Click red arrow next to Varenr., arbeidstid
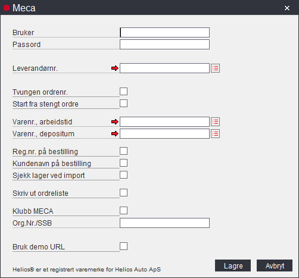The height and width of the screenshot is (278, 299). 115,122
